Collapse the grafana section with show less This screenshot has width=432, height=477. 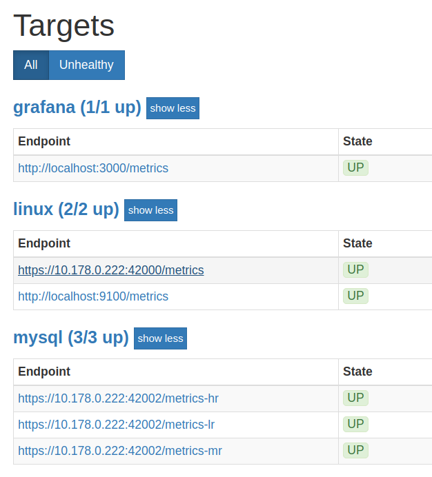coord(173,108)
